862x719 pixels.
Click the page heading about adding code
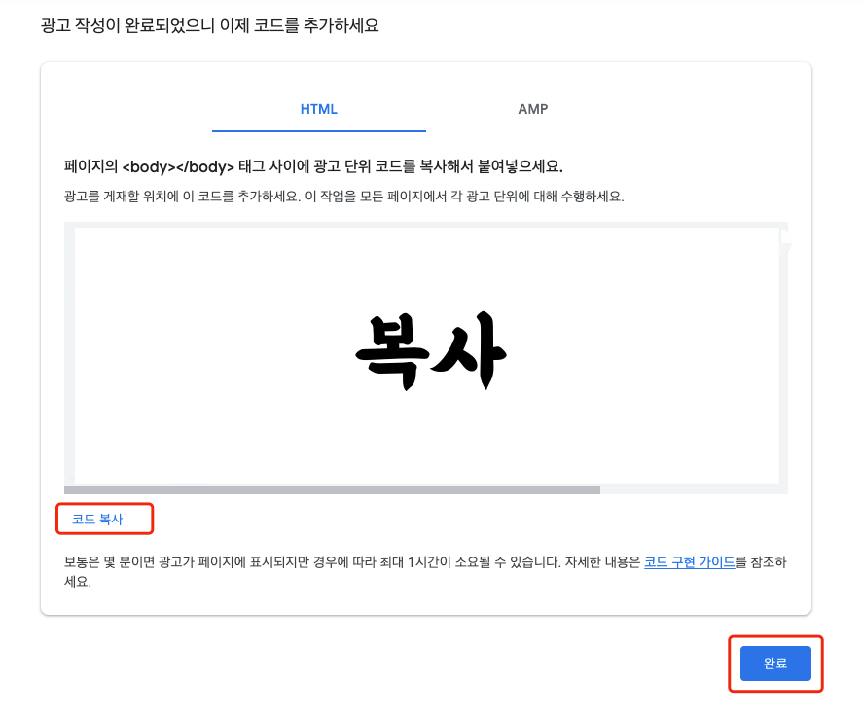click(210, 25)
